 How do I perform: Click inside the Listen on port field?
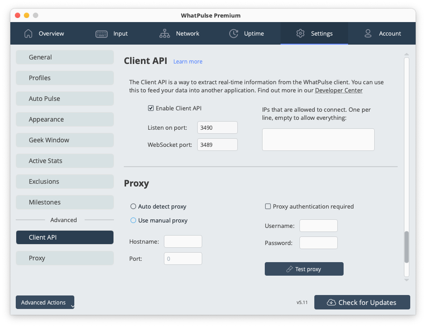pos(217,127)
